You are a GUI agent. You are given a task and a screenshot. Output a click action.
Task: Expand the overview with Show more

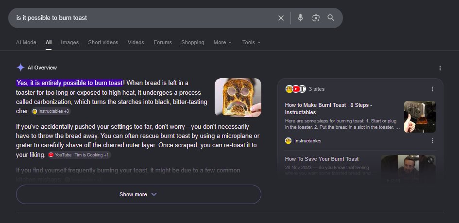pos(138,194)
